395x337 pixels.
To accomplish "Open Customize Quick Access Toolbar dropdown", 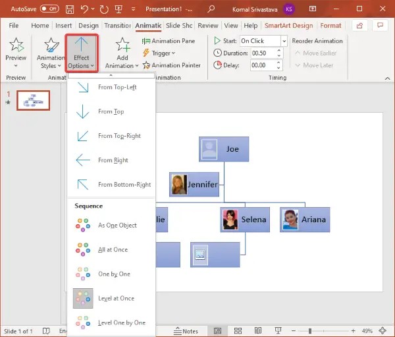I will coord(133,9).
